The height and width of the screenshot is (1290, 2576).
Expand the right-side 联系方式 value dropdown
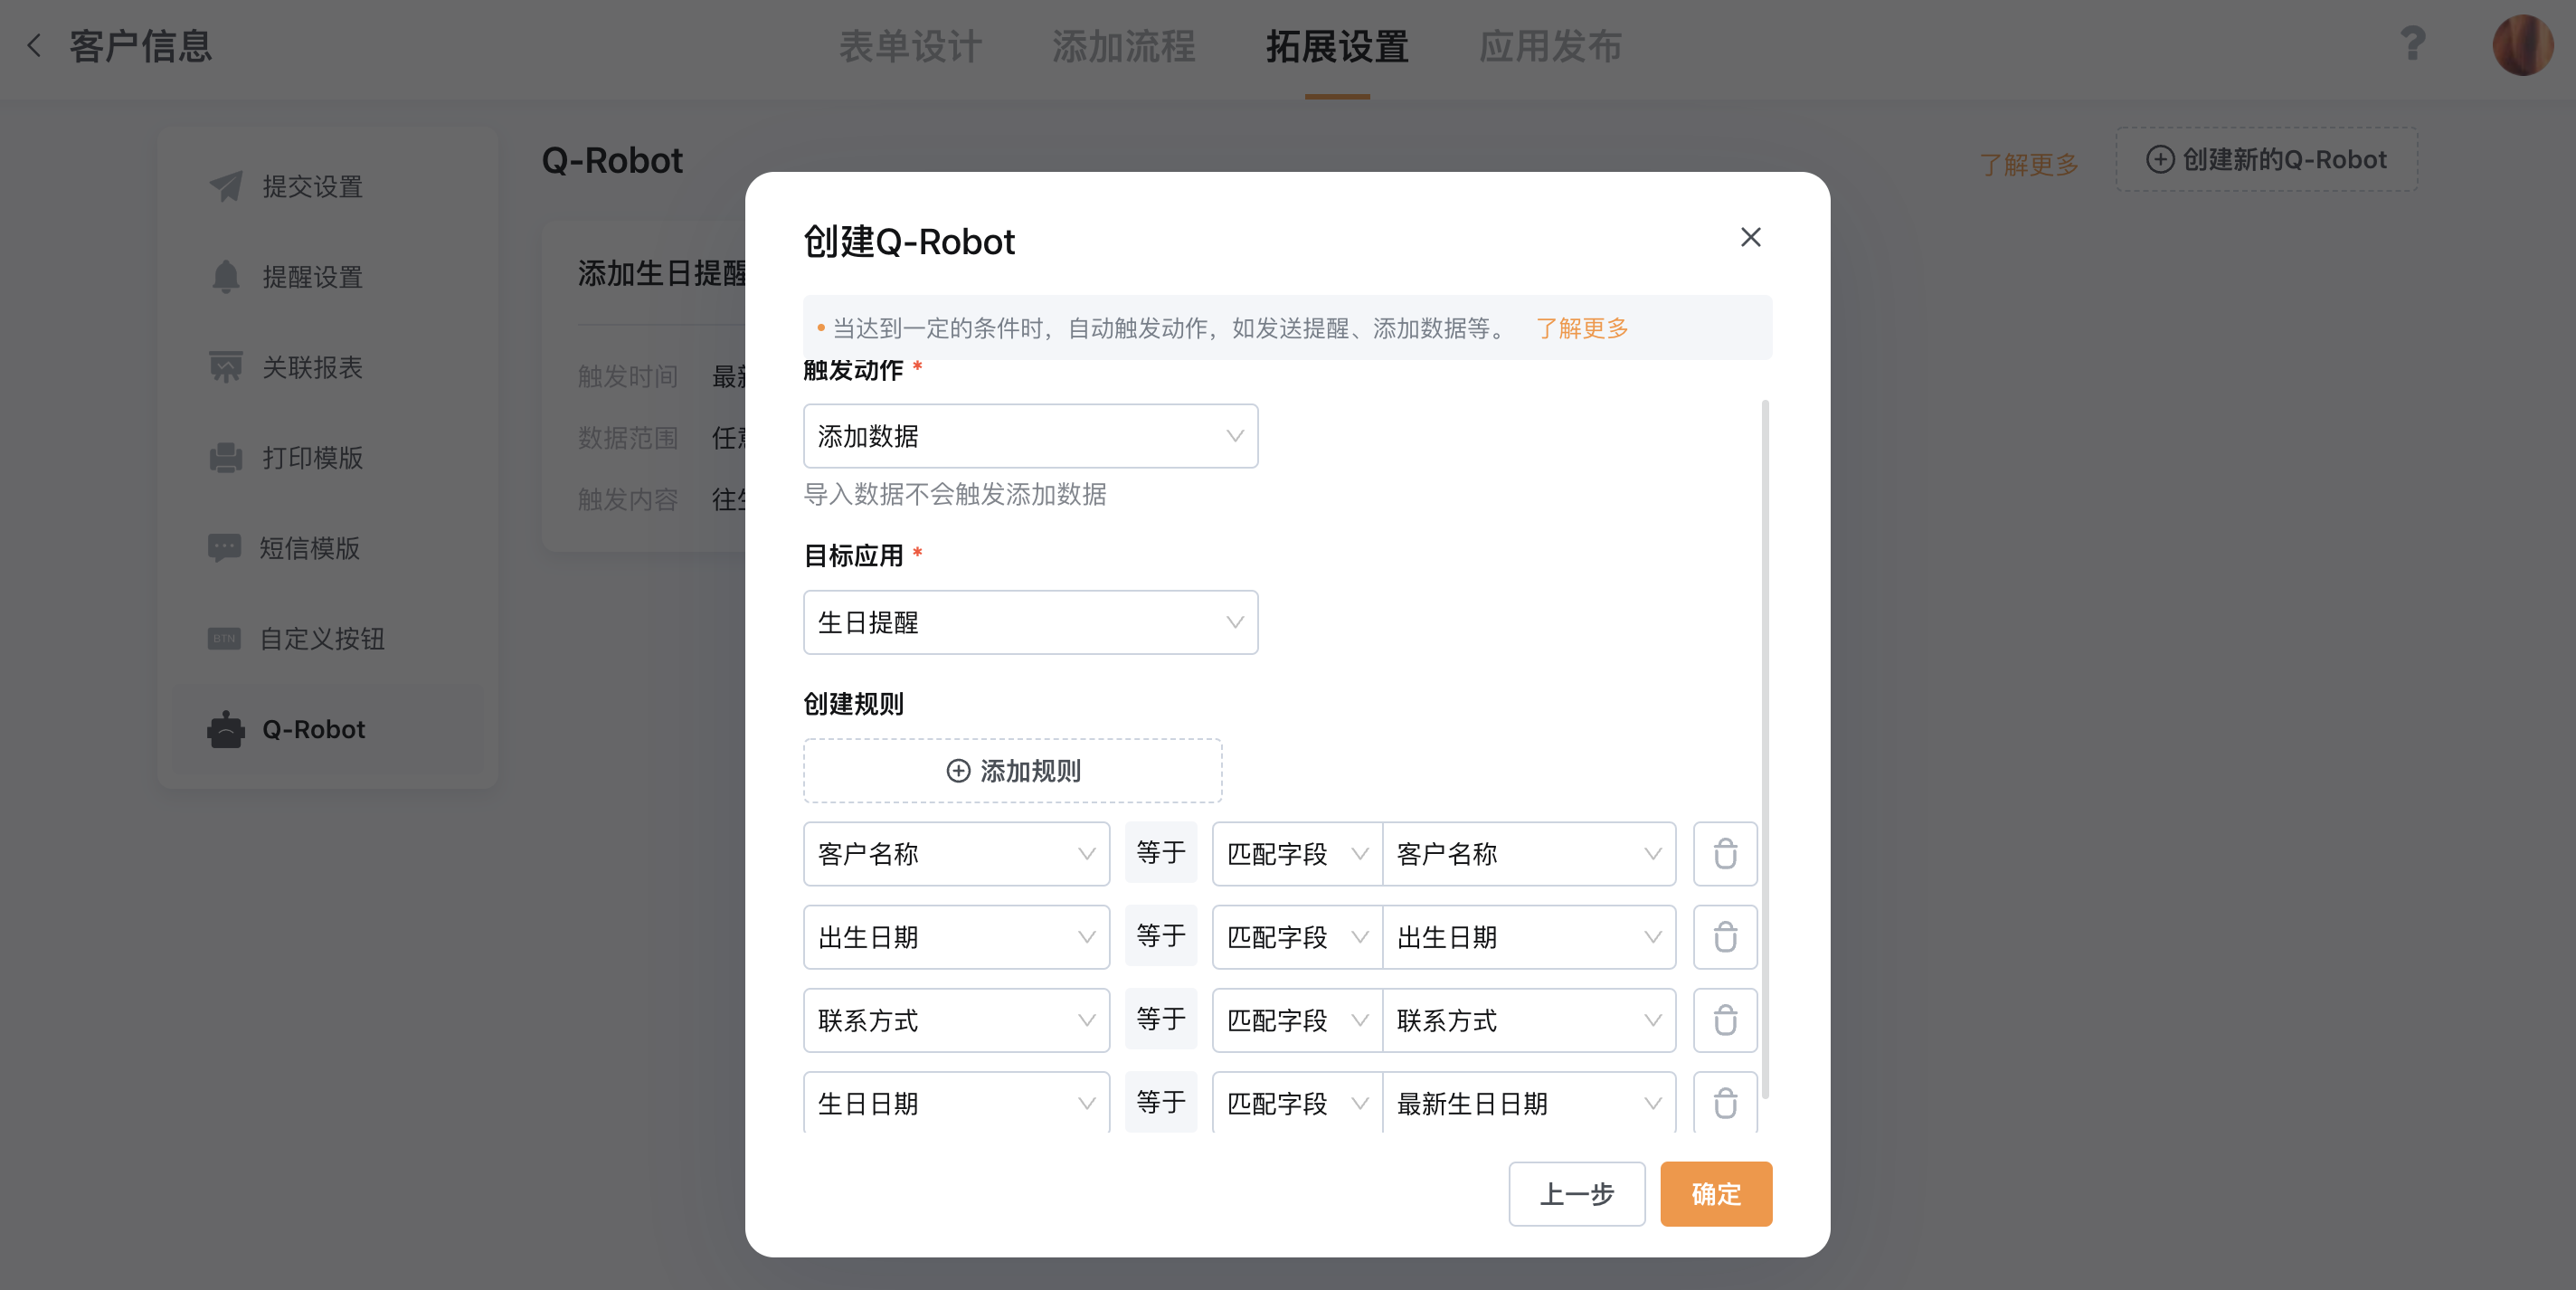[1529, 1020]
